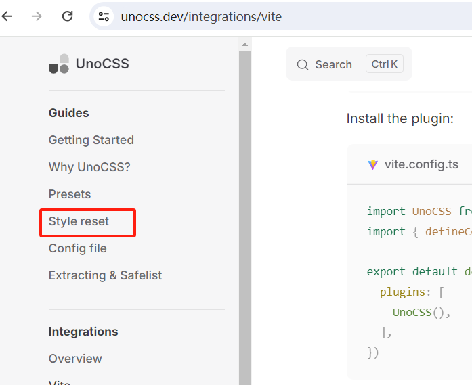Screen dimensions: 472x385
Task: Click the Guides section heading
Action: 69,113
